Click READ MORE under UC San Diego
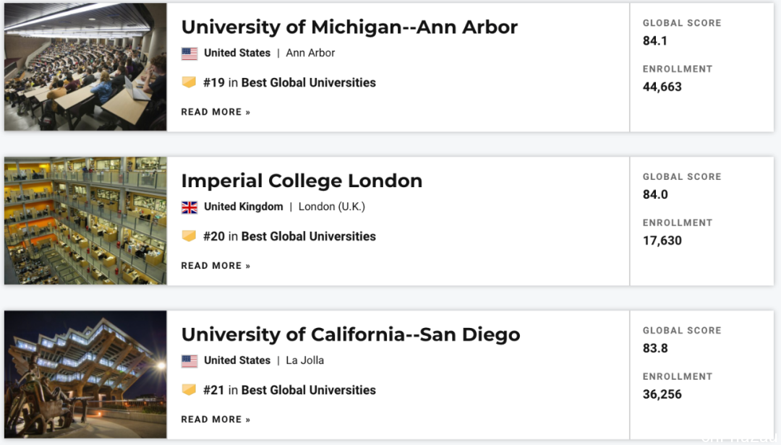This screenshot has height=445, width=781. pyautogui.click(x=215, y=420)
